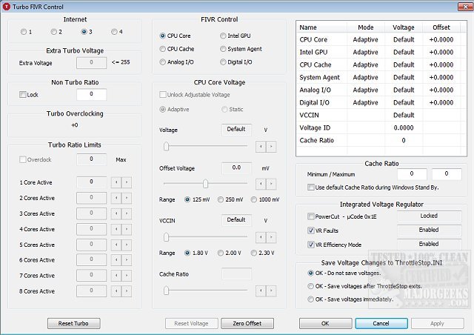474x335 pixels.
Task: Choose 2.00 V VCCIN range
Action: 221,253
